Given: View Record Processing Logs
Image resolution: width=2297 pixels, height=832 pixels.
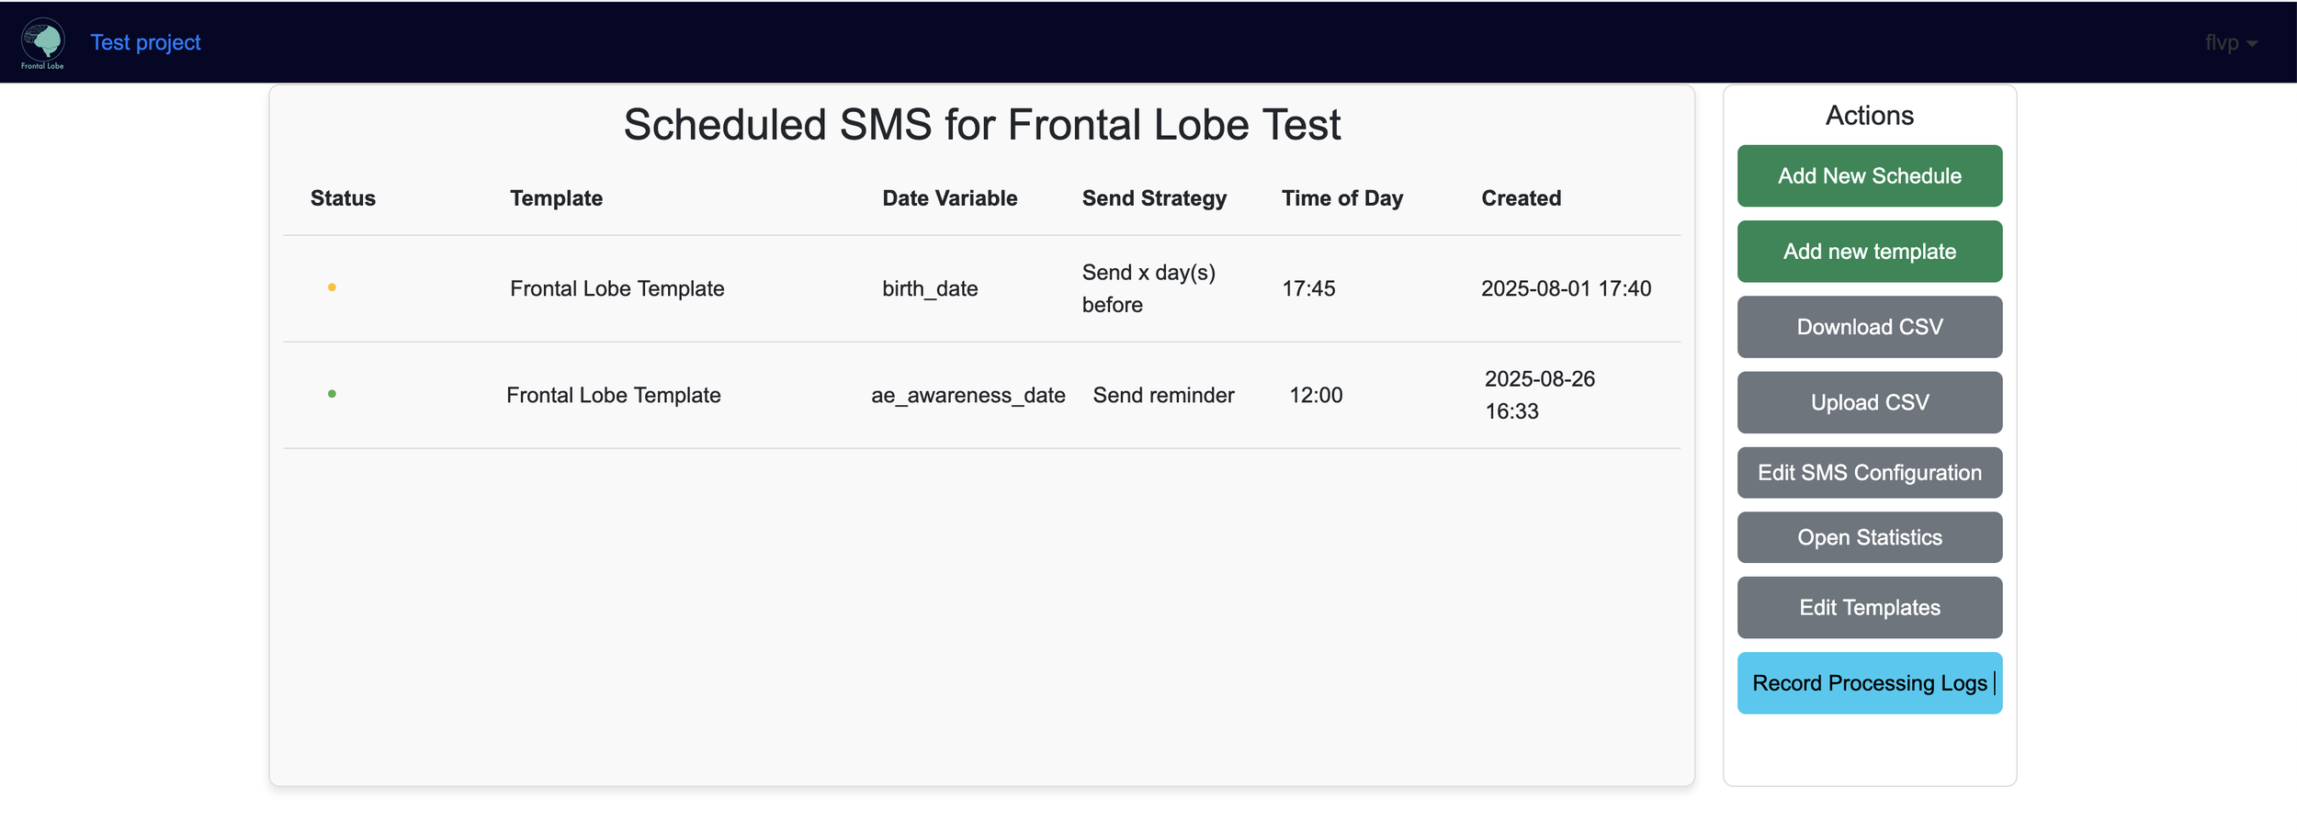Looking at the screenshot, I should pyautogui.click(x=1869, y=683).
